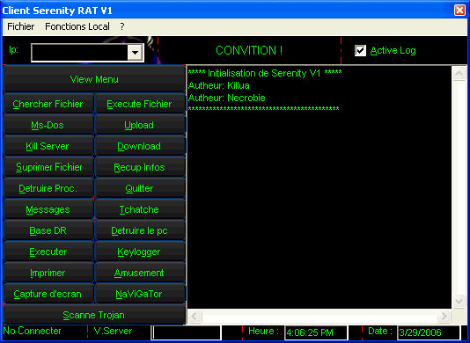Open the Ms-Dos function
This screenshot has height=343, width=470.
(48, 125)
